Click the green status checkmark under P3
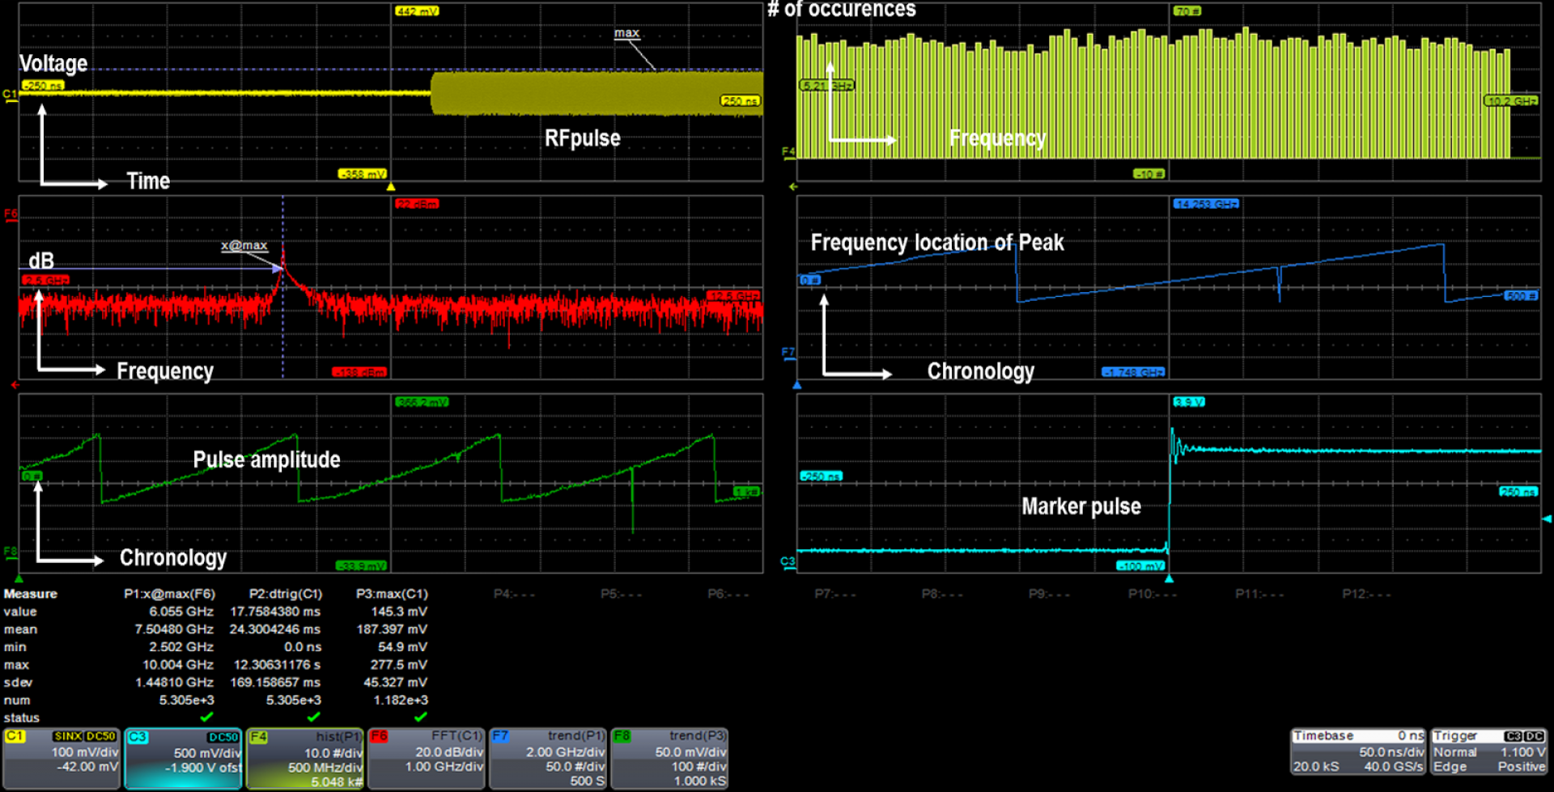Screen dimensions: 1554x792 click(x=420, y=717)
